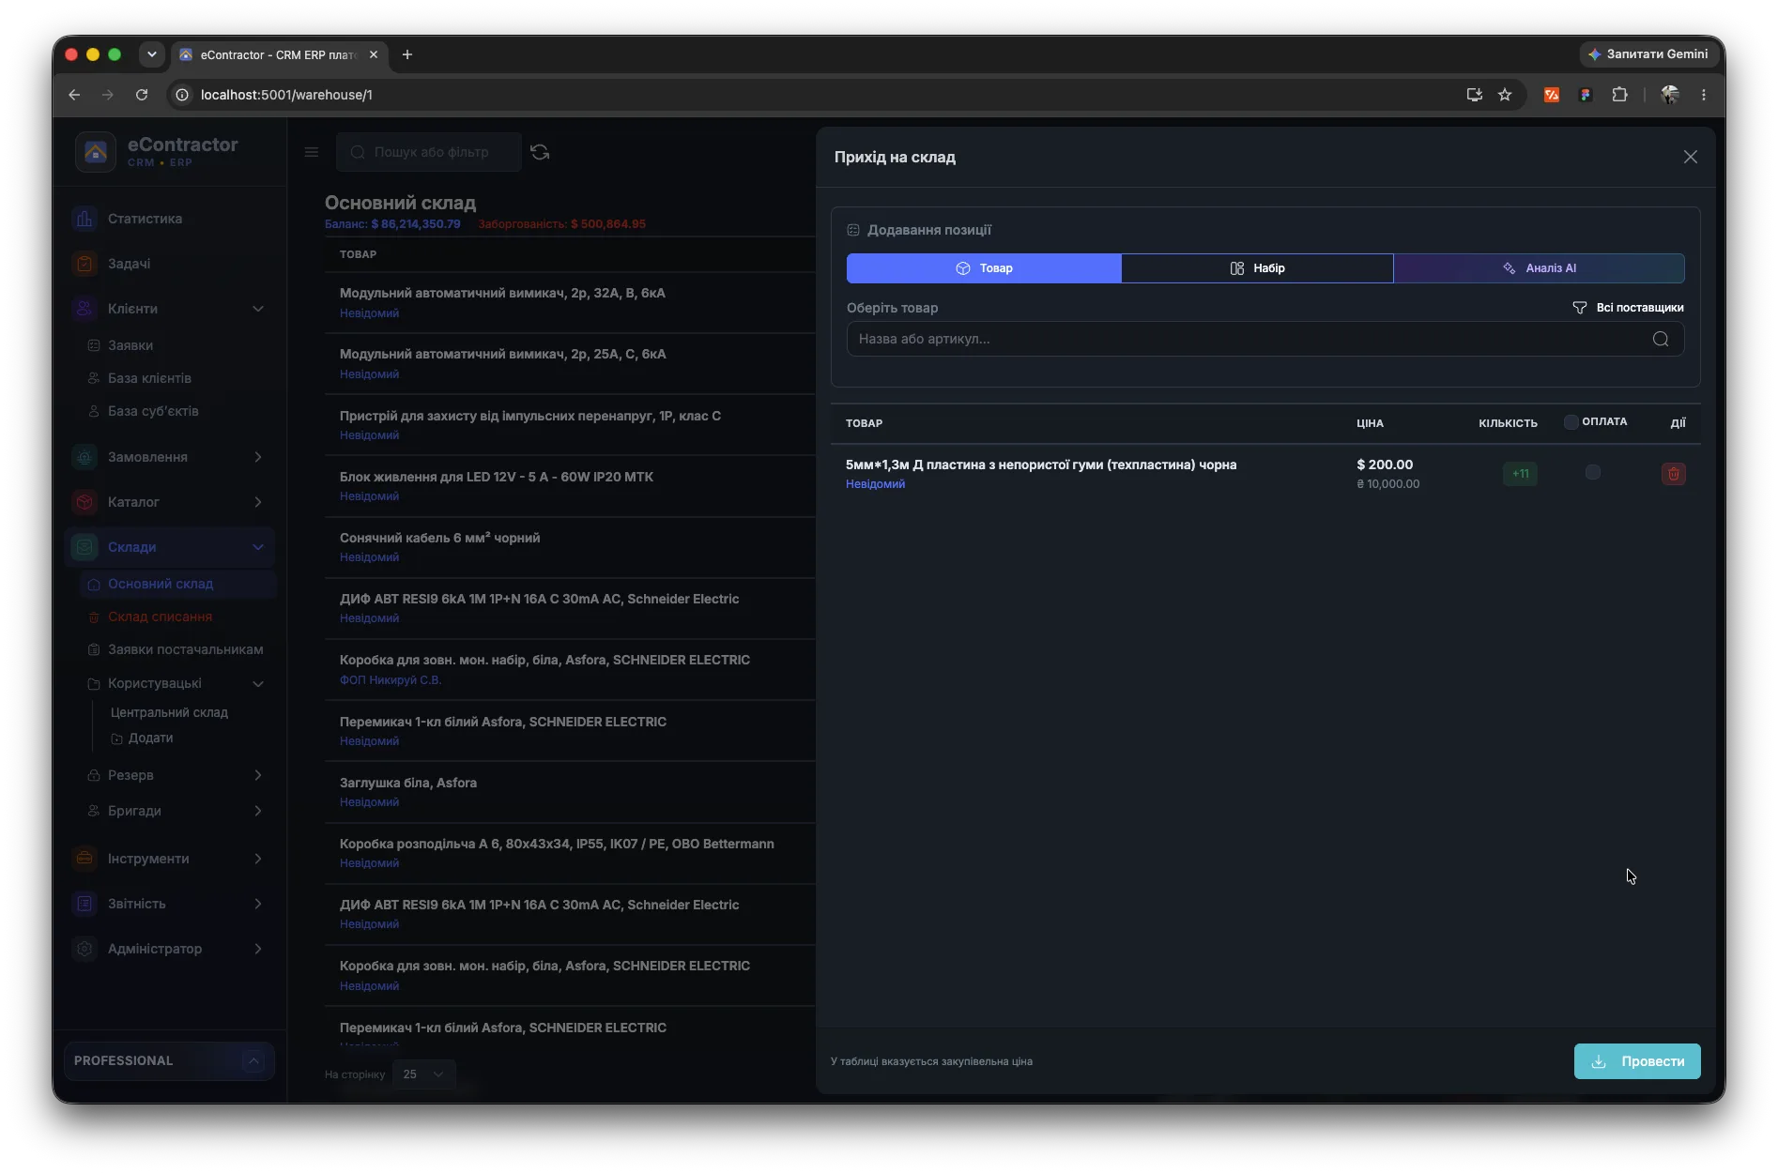Click the Клієнти people icon

(x=84, y=309)
